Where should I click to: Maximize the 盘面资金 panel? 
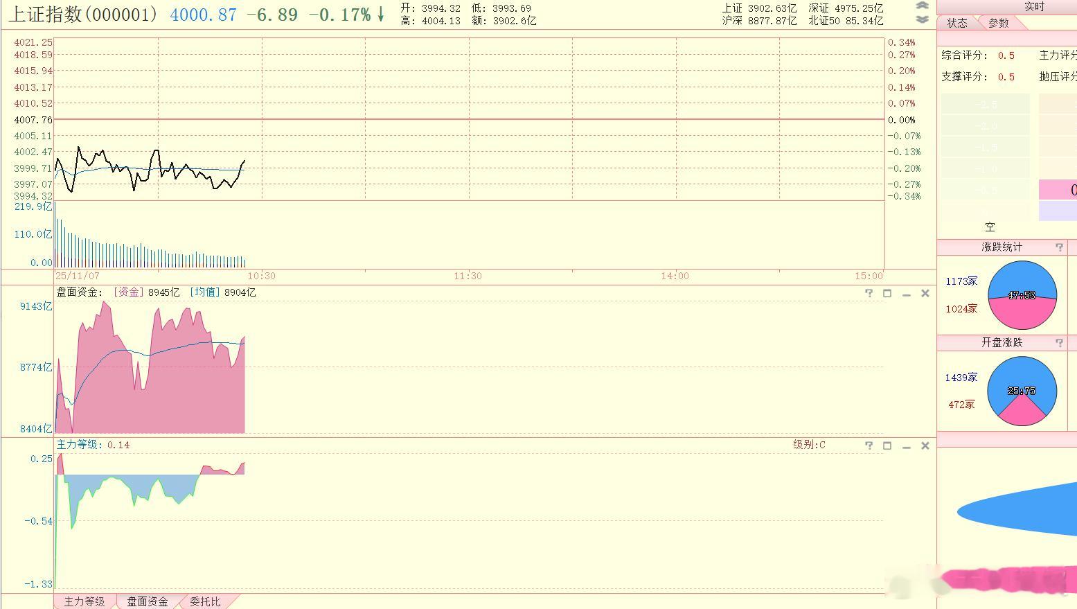pos(887,293)
